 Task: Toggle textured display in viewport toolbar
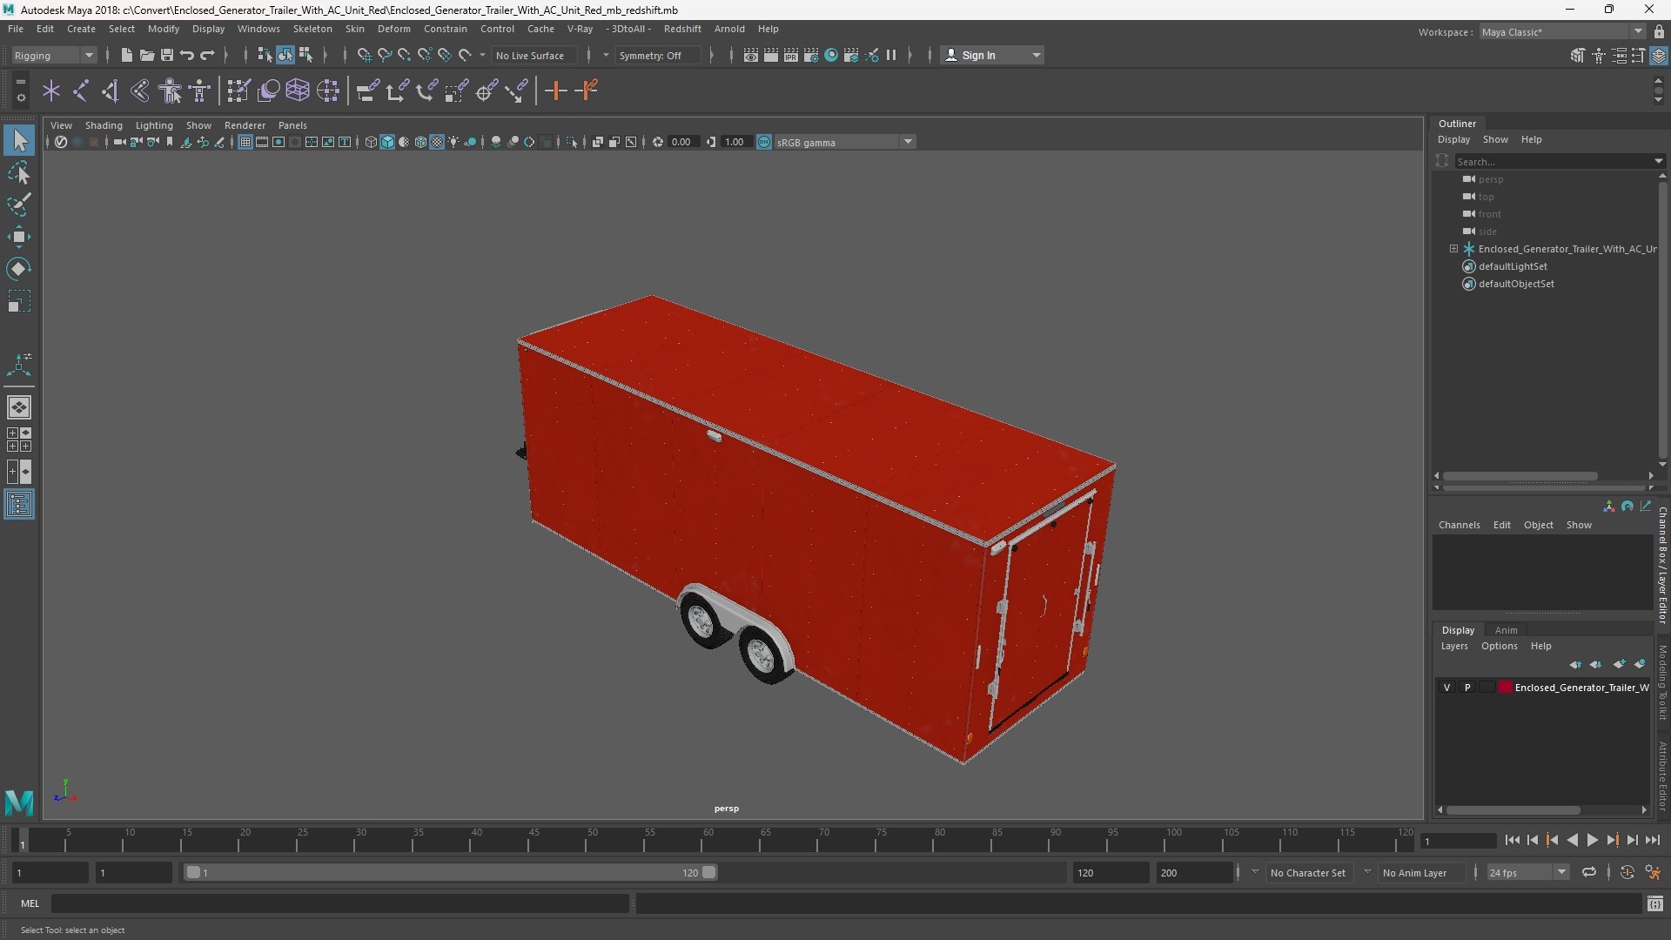point(438,142)
